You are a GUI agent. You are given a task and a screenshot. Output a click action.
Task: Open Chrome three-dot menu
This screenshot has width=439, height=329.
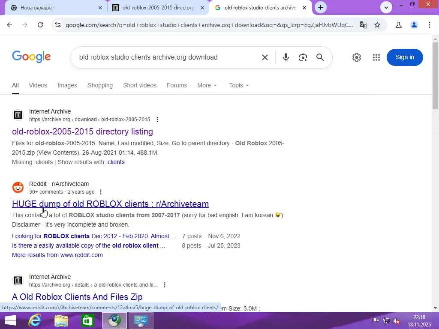click(430, 25)
